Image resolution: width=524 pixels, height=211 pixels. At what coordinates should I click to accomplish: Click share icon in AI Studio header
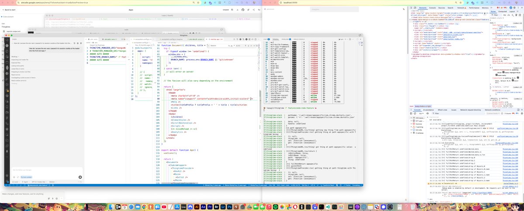pos(254,9)
